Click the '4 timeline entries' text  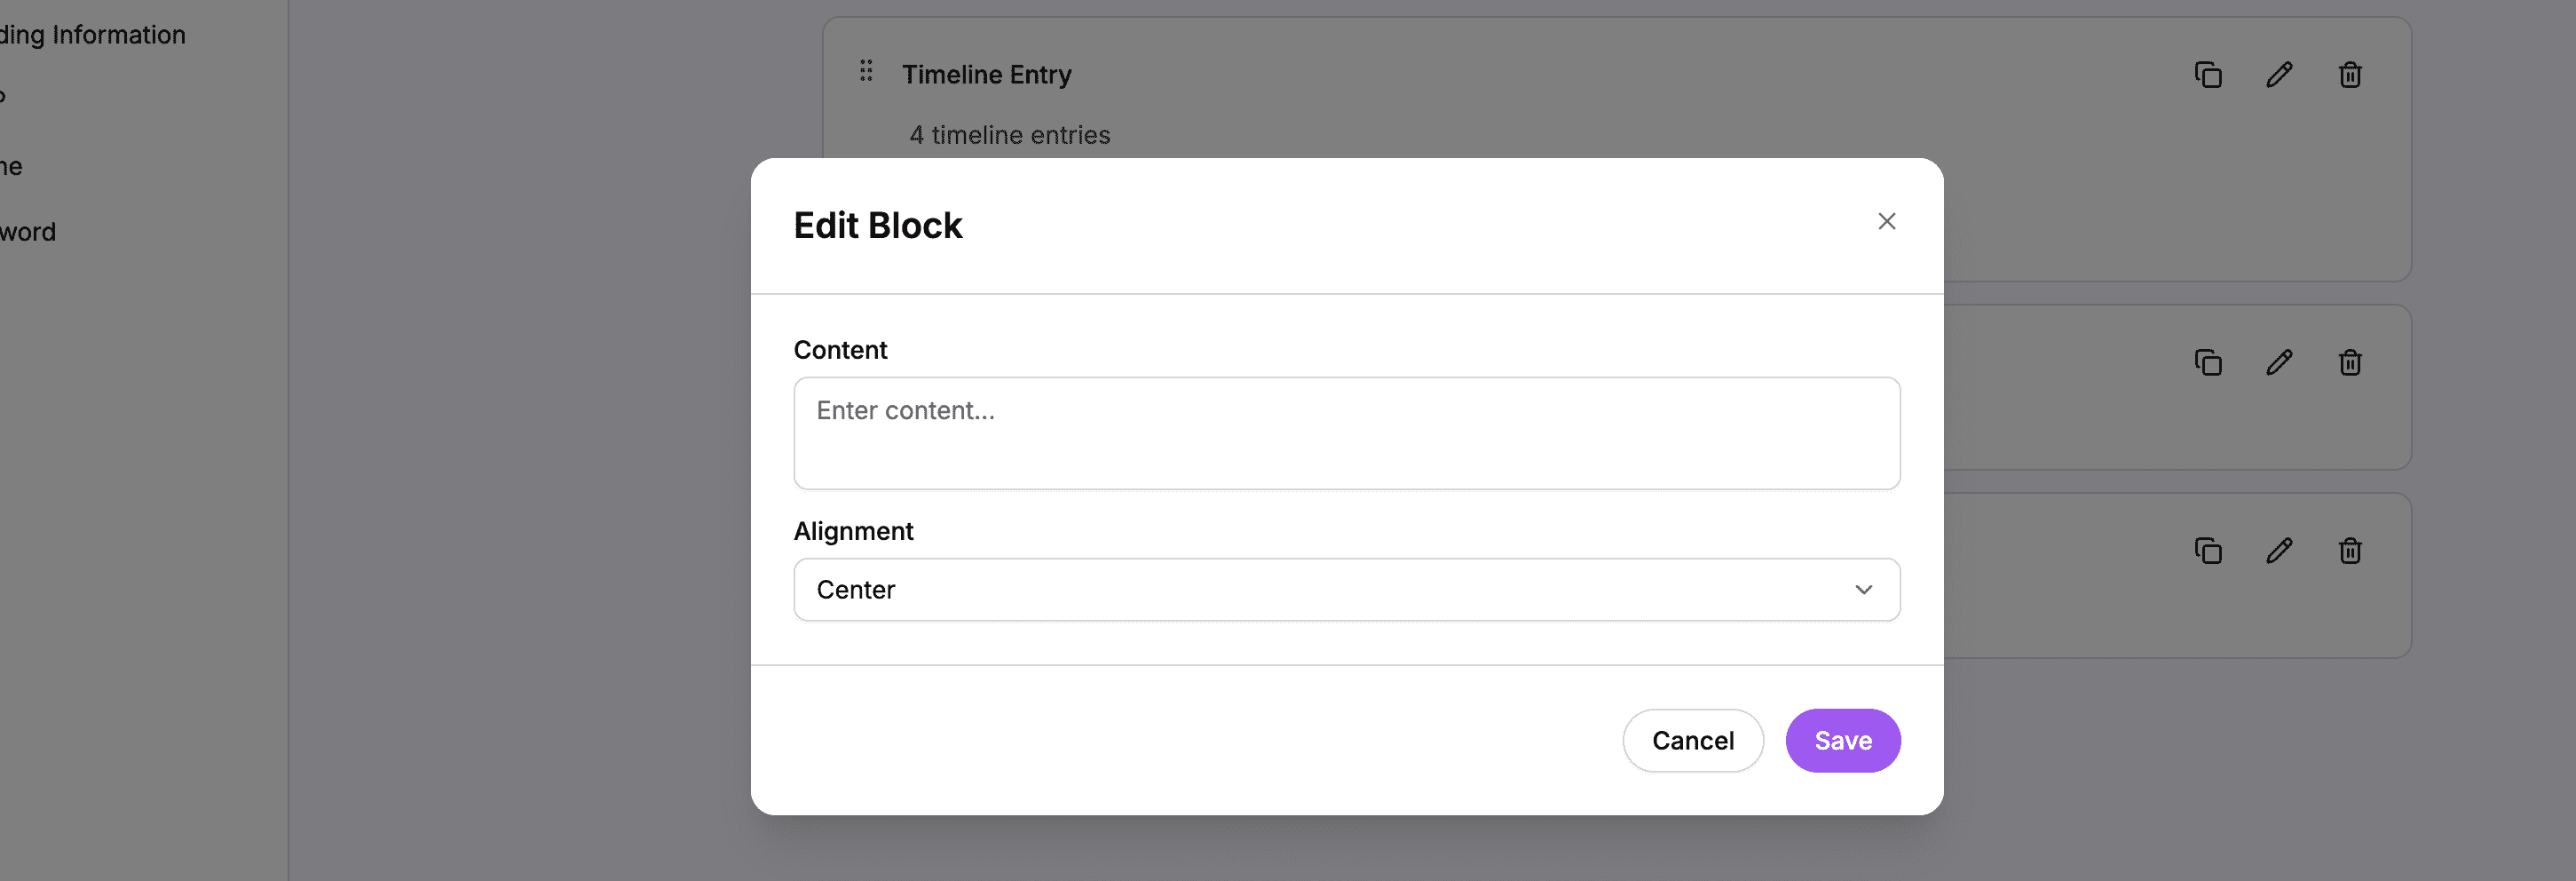click(1009, 135)
